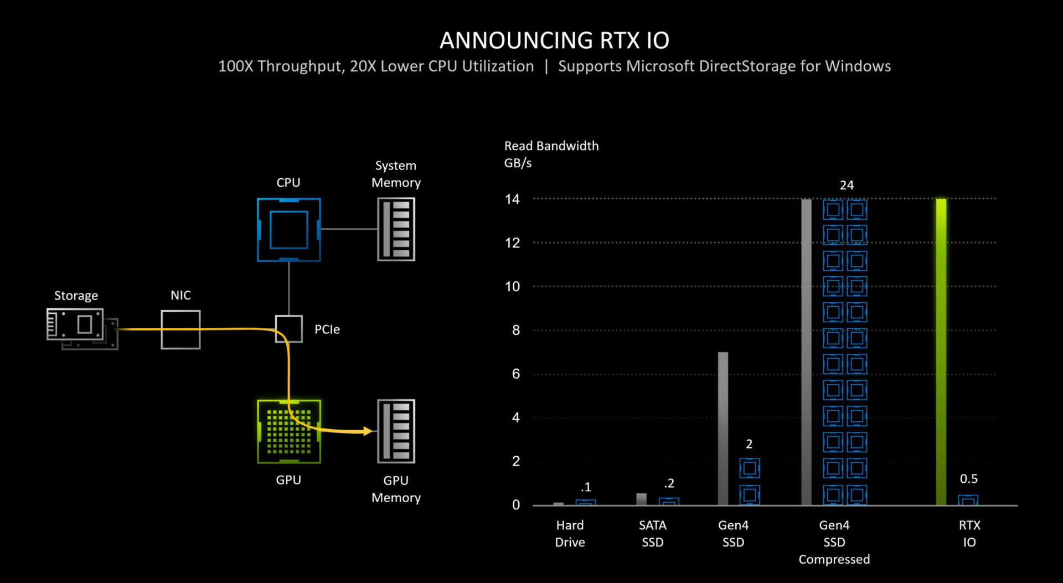Click the "Read Bandwidth GB/s" axis label
This screenshot has height=583, width=1063.
551,154
